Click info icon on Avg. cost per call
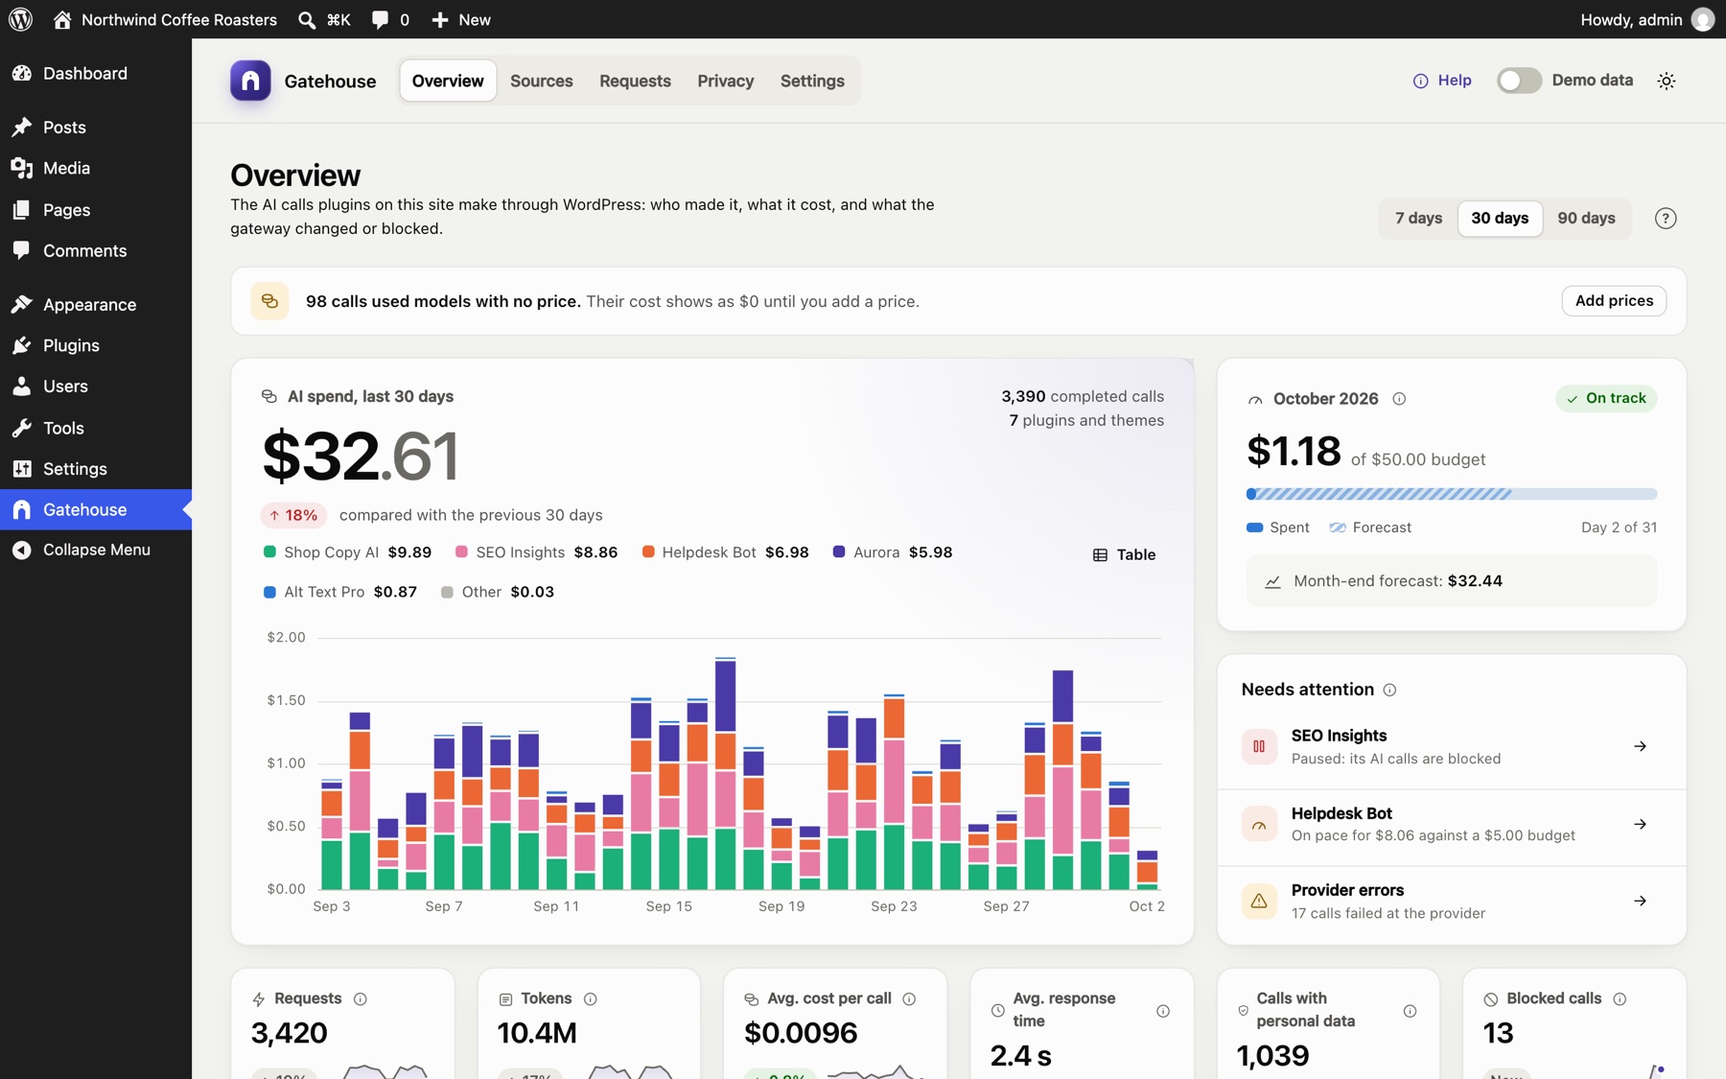 click(x=909, y=998)
